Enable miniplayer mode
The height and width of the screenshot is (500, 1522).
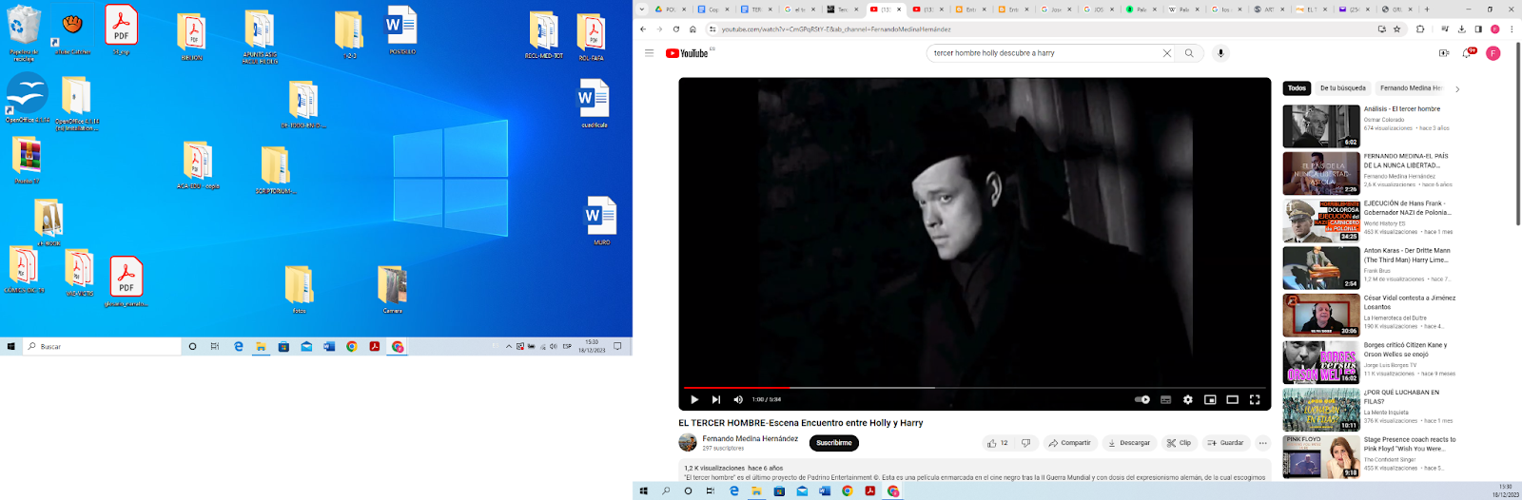click(1210, 400)
